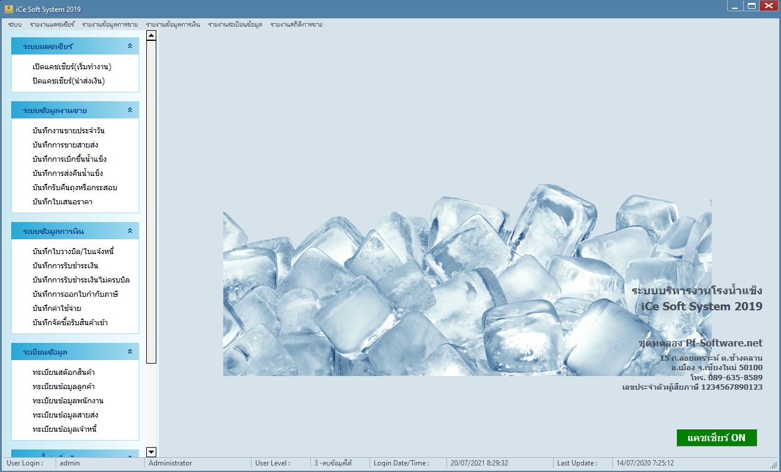Click the 'Login Date/Time :' status label
This screenshot has width=781, height=472.
point(401,463)
